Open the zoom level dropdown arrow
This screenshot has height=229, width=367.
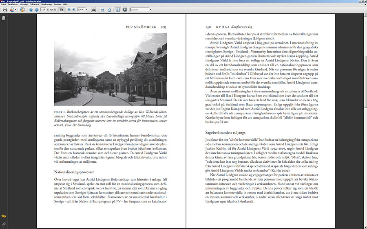pos(86,10)
